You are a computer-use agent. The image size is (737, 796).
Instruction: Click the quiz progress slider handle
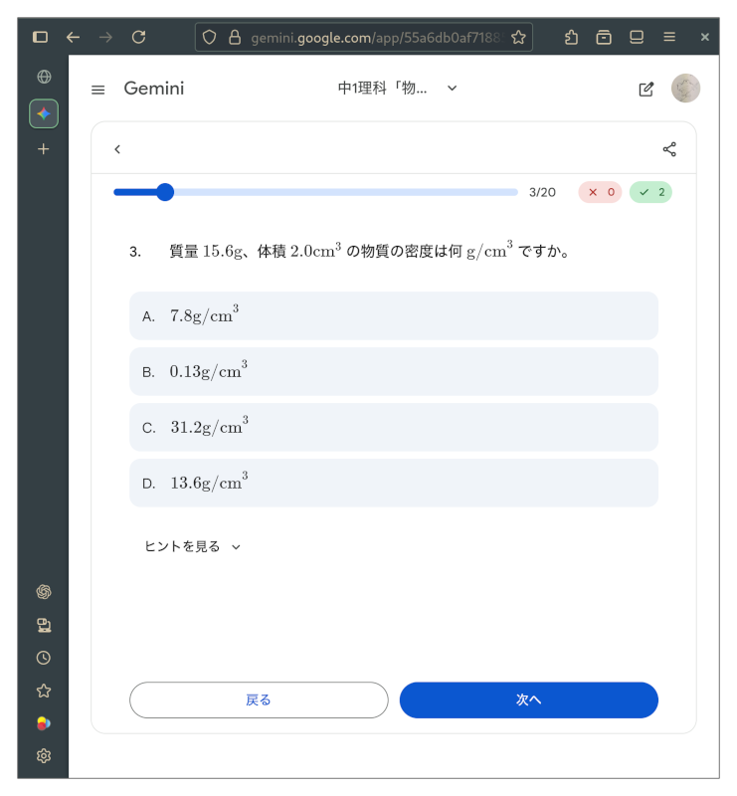click(x=165, y=192)
